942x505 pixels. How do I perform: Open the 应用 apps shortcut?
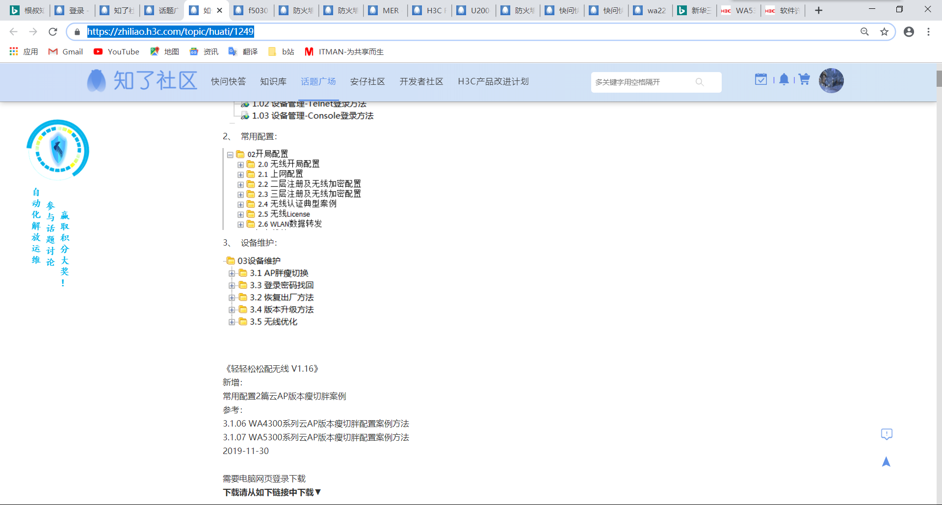(x=24, y=51)
